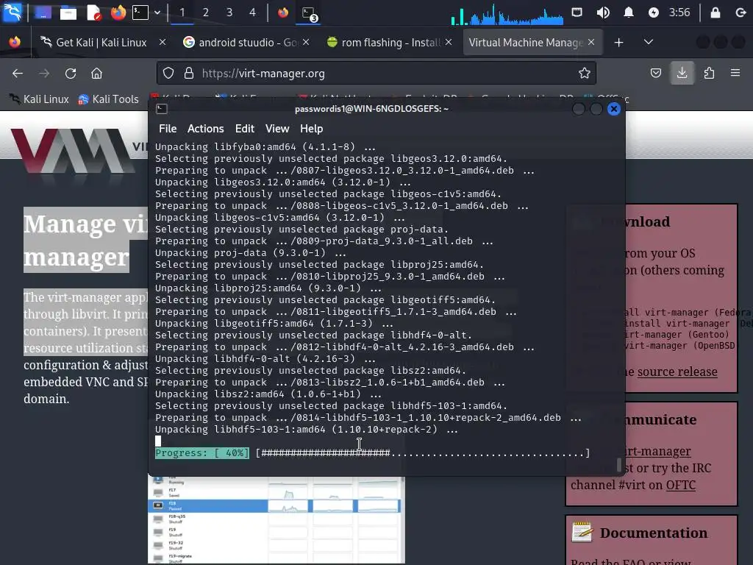The image size is (753, 565).
Task: Open the terminal File menu
Action: point(168,129)
